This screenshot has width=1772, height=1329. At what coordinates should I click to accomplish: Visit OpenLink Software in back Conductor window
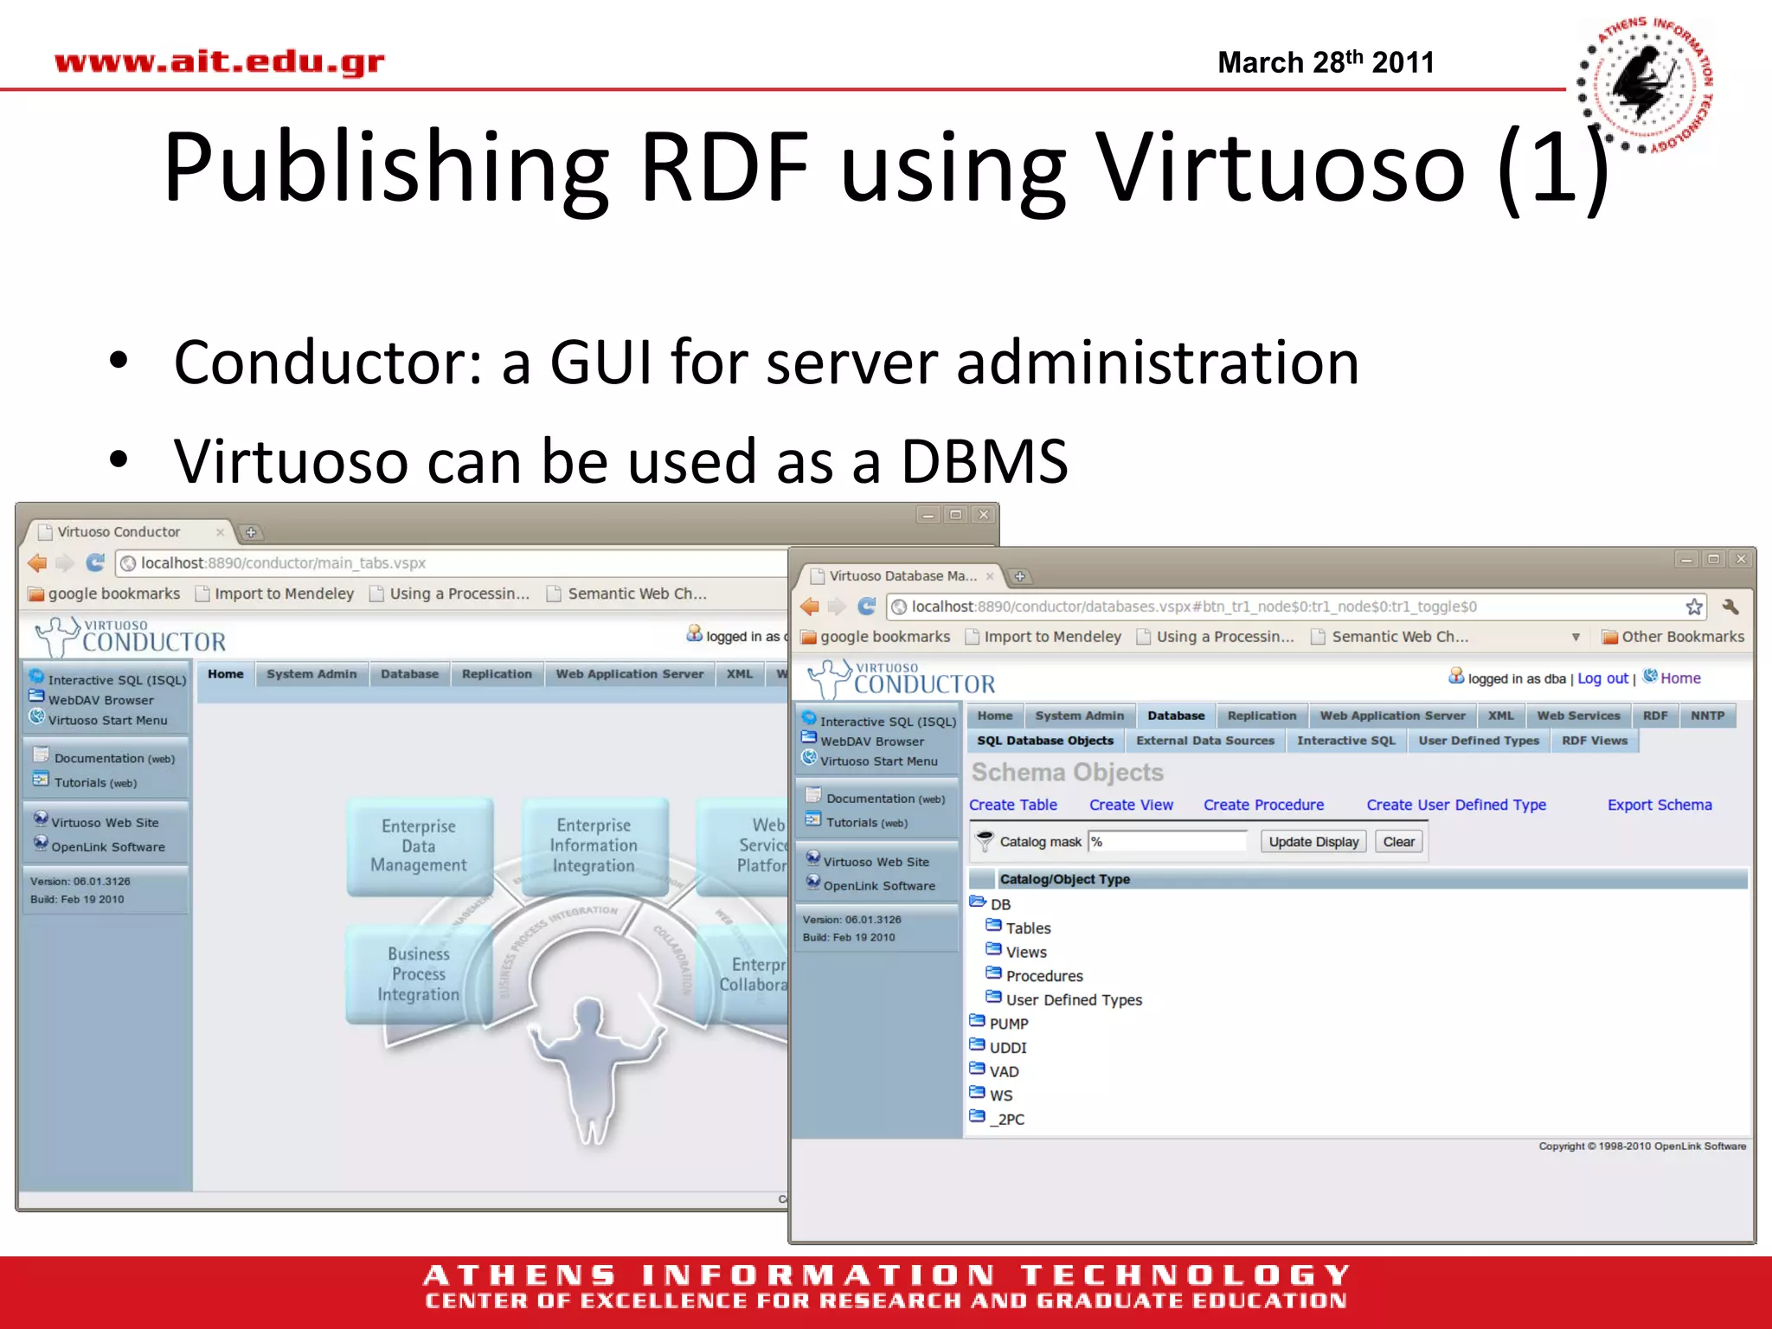tap(107, 847)
